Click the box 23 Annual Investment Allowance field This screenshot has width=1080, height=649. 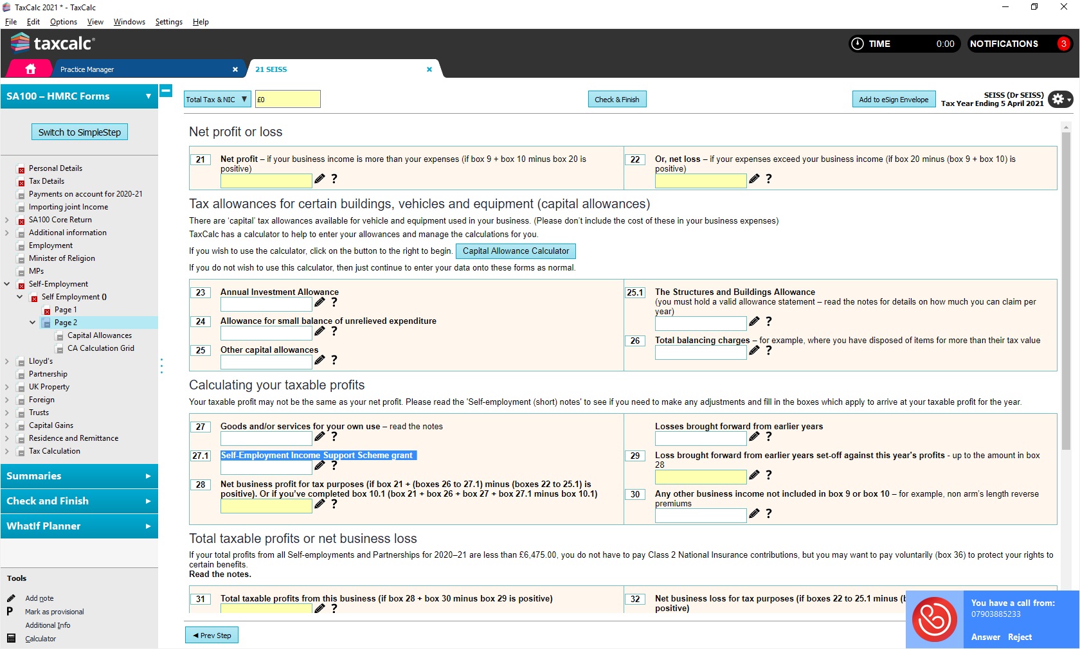(x=266, y=304)
